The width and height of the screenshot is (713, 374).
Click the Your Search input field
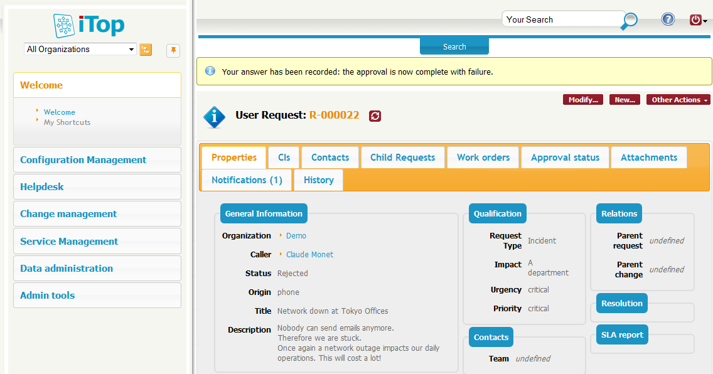[x=562, y=19]
